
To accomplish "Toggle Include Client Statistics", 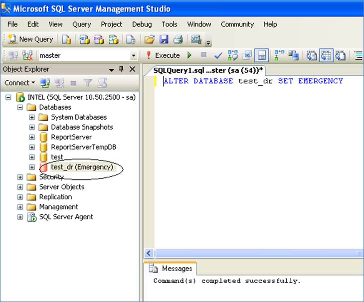I will coord(294,55).
